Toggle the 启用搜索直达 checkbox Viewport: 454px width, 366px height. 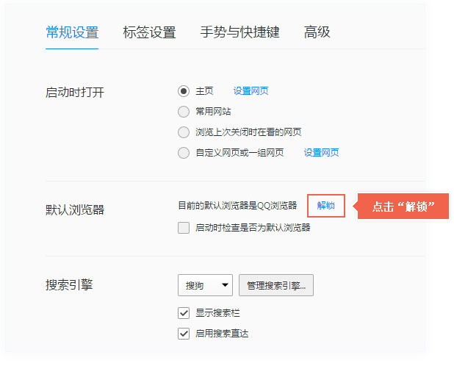[184, 334]
